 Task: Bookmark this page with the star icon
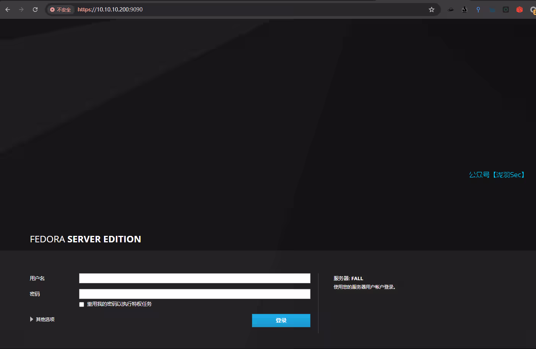pyautogui.click(x=432, y=10)
